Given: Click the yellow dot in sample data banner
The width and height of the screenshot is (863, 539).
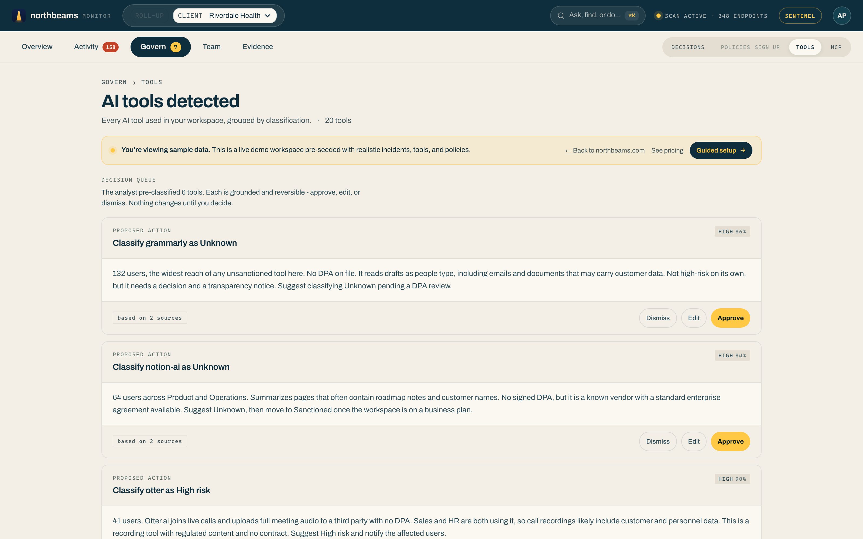Looking at the screenshot, I should 113,150.
